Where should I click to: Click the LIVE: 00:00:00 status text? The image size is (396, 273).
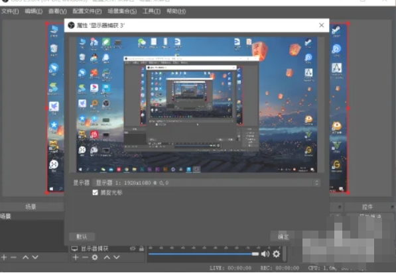230,268
